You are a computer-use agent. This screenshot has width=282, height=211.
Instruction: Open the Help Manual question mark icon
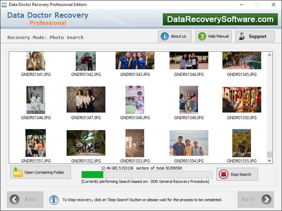(x=202, y=36)
